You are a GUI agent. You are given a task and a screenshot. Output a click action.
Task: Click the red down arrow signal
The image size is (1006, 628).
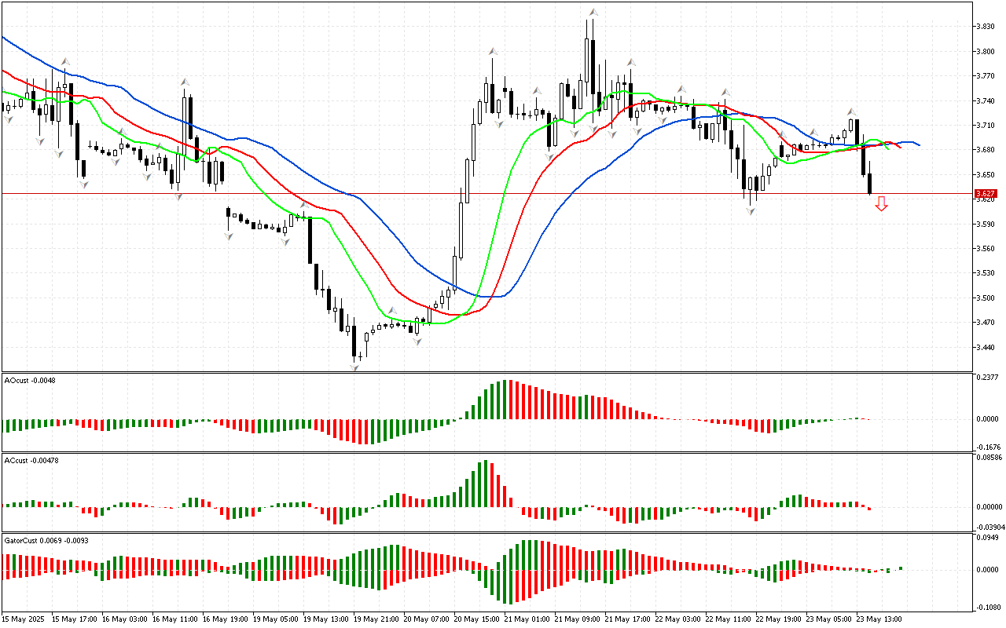tap(881, 204)
